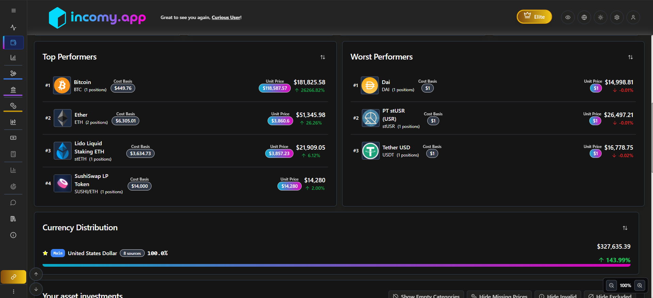Click the 8 sources badge
Screen dimensions: 653x298
point(132,253)
